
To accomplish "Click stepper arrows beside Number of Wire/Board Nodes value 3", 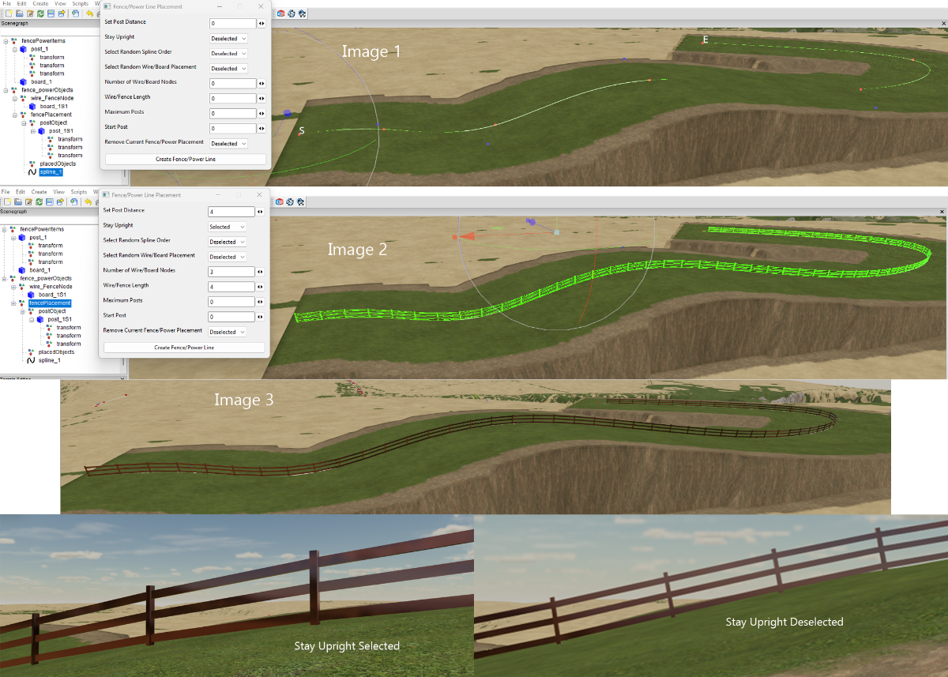I will 261,272.
